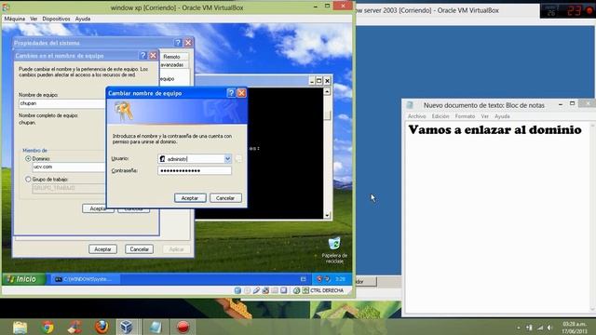Click the domain field containing ucv.com
Screen dimensions: 596x335
(x=68, y=167)
